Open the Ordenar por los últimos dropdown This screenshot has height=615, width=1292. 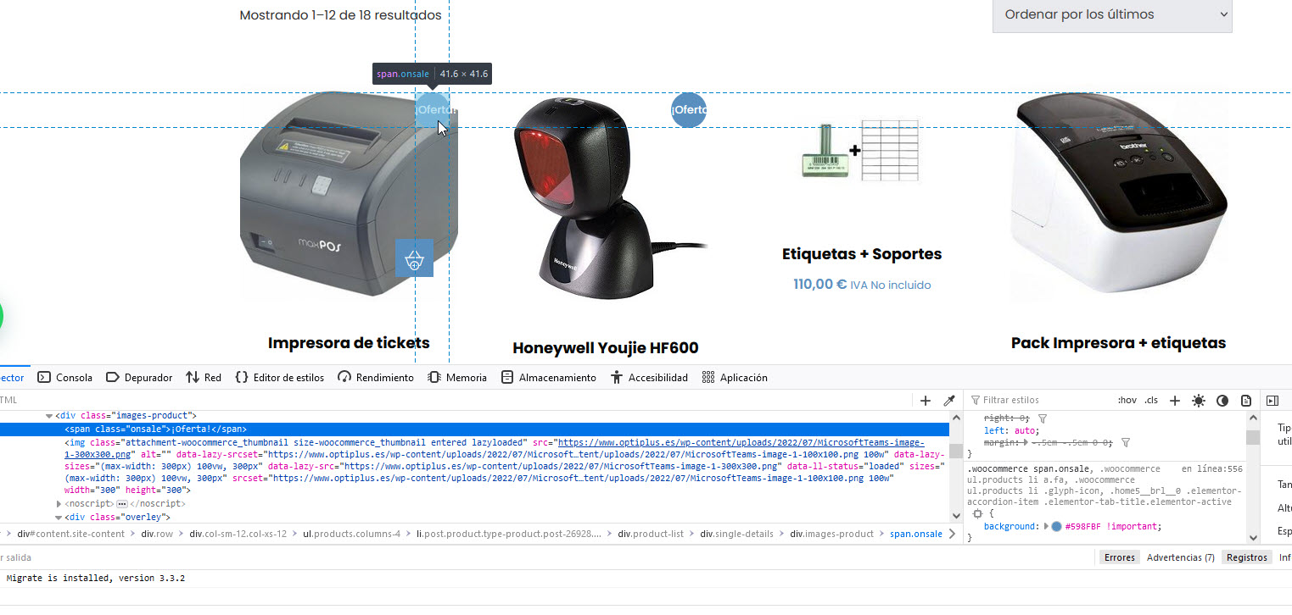click(1112, 14)
